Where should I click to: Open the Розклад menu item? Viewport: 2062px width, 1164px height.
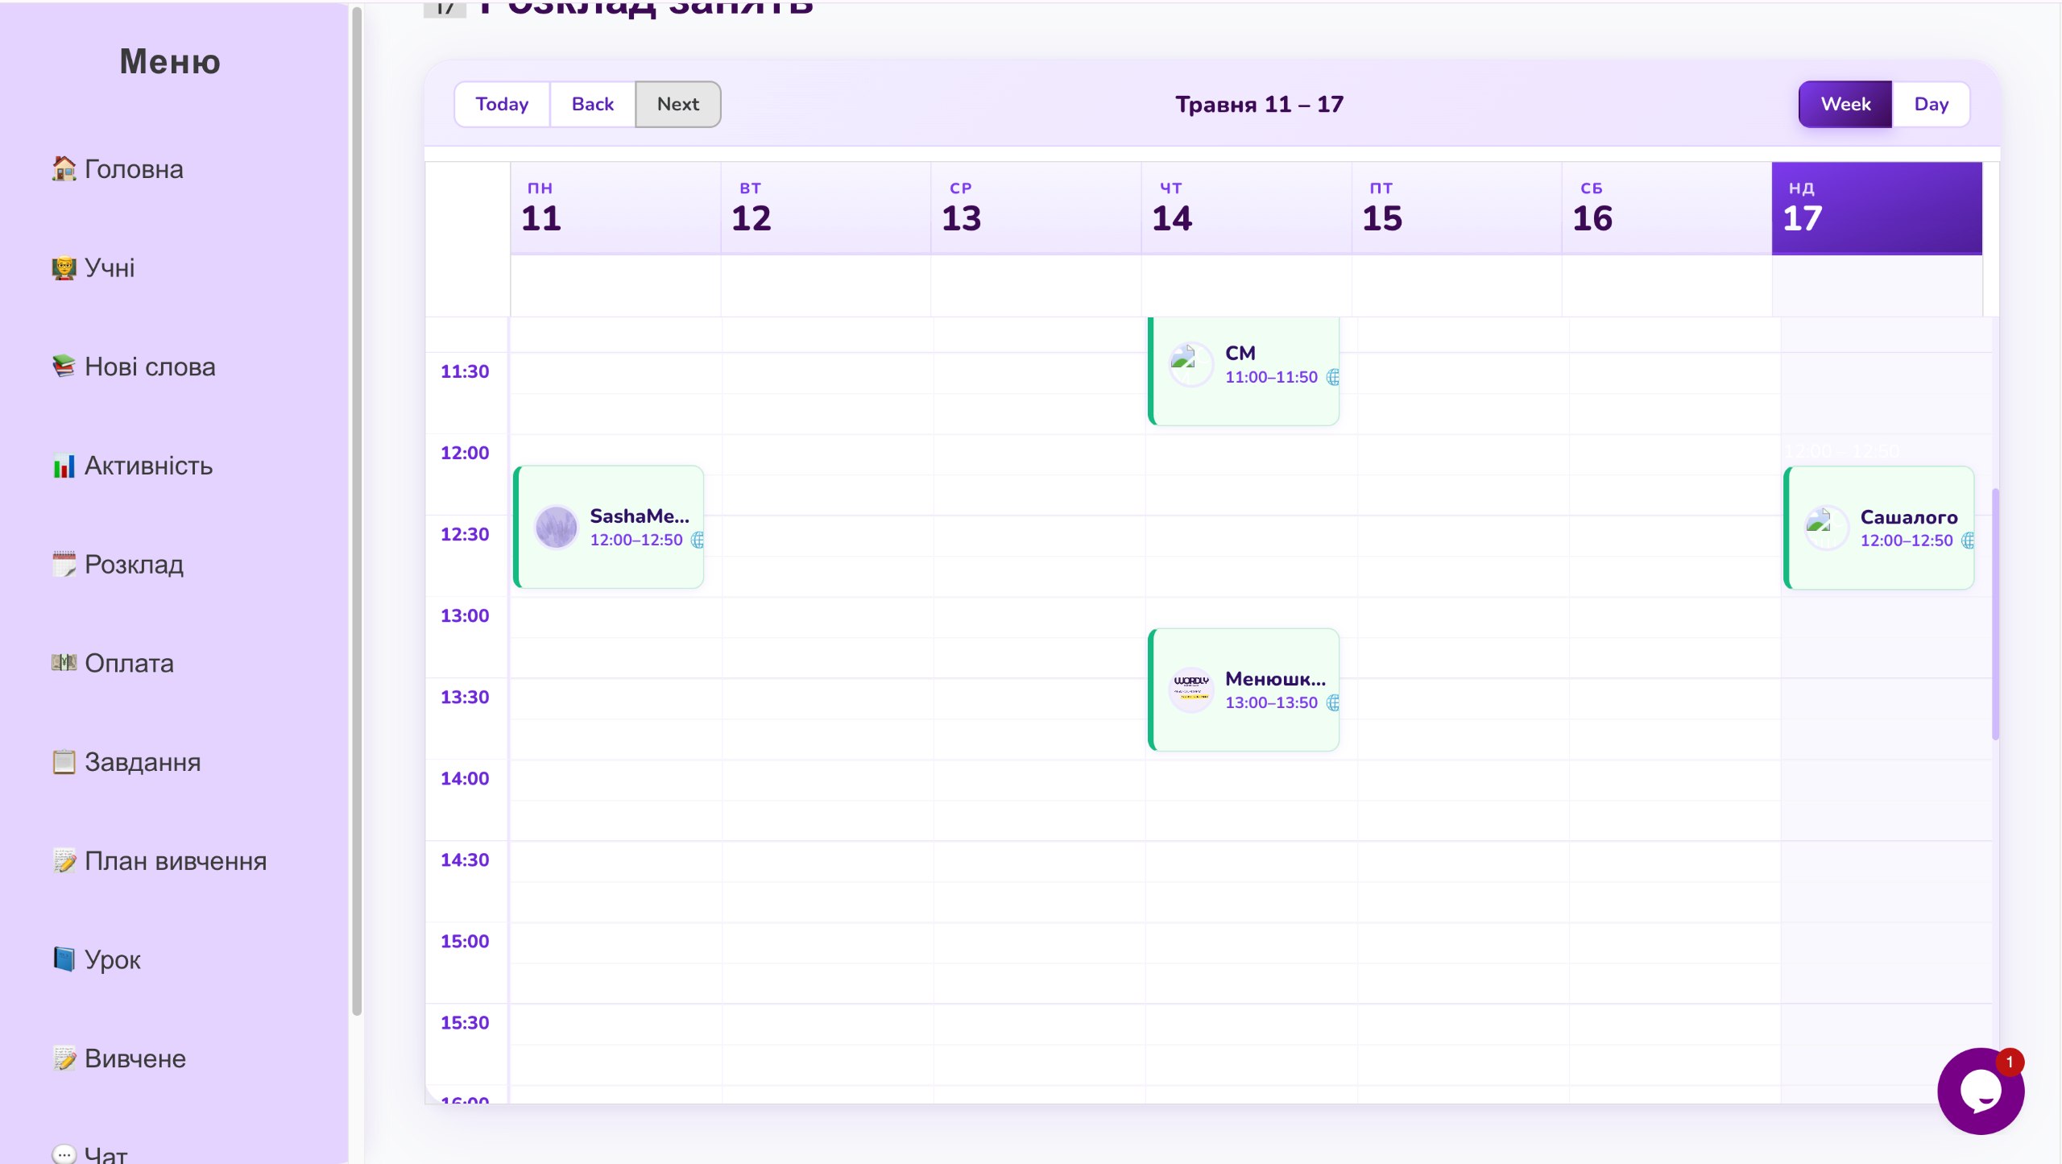tap(118, 564)
